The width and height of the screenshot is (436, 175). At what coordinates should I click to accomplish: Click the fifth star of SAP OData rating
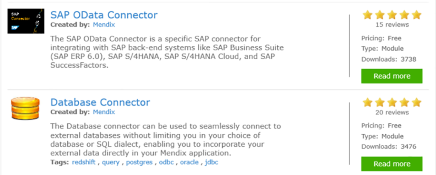pyautogui.click(x=416, y=15)
